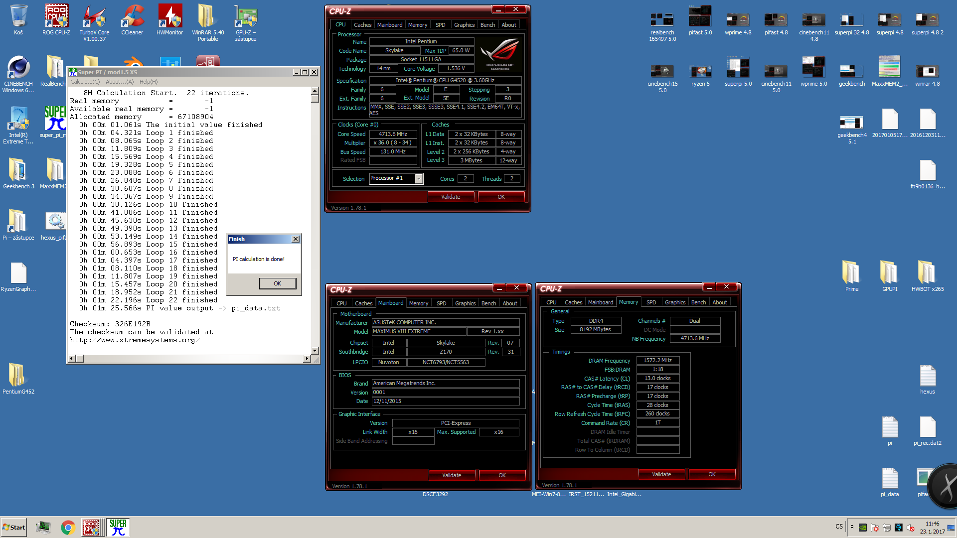Click Core Speed value 4713.6 MHz

pos(393,134)
